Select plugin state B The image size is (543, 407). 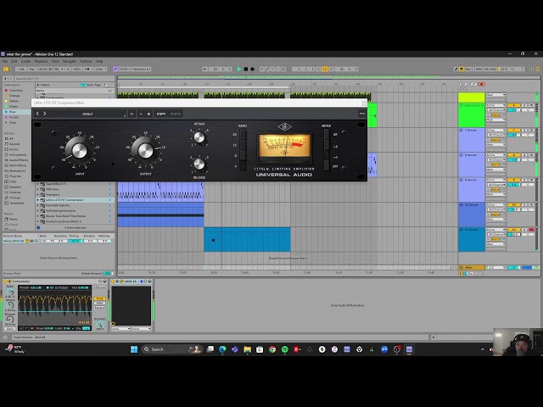pos(148,114)
